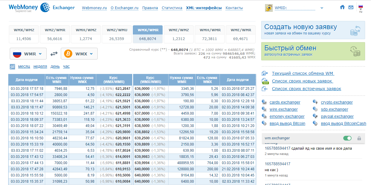Show chart for день
The height and width of the screenshot is (185, 371).
55,67
